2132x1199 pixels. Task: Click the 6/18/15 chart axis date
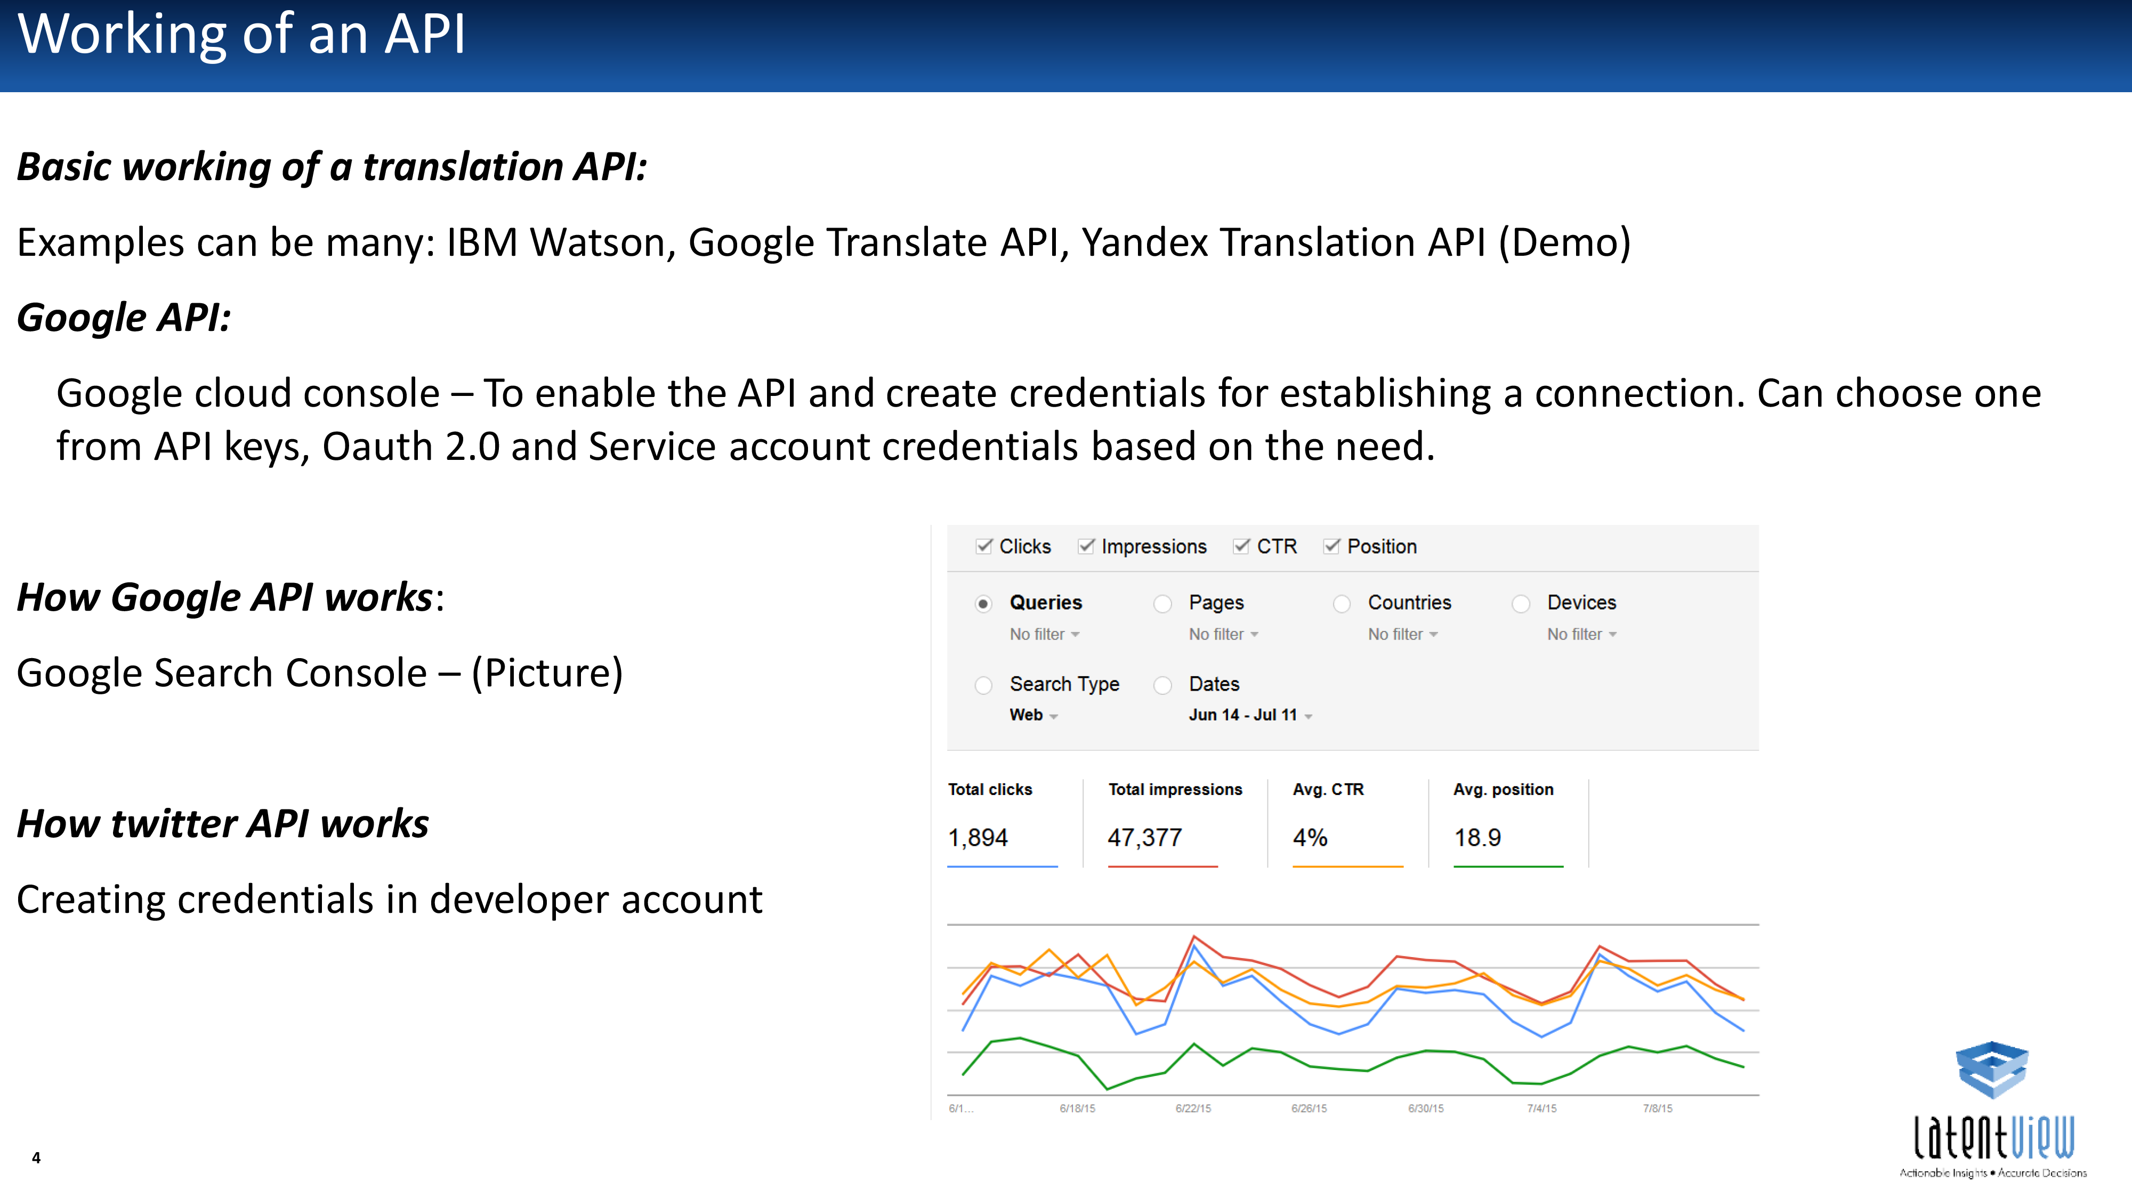pyautogui.click(x=1077, y=1108)
